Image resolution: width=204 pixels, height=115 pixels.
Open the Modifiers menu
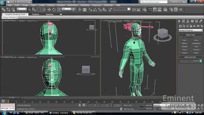point(51,5)
